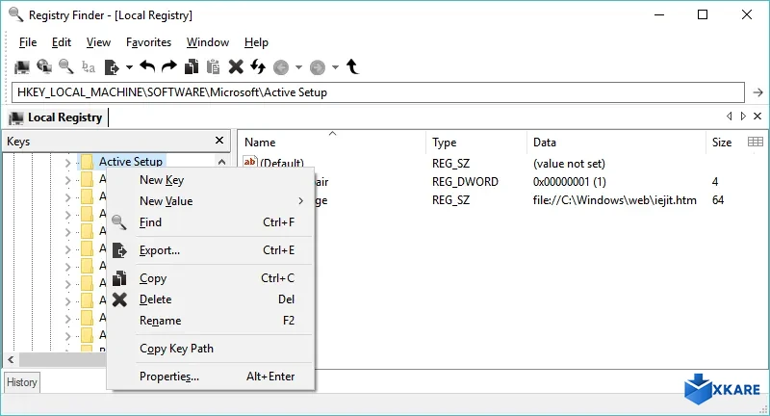The width and height of the screenshot is (770, 416).
Task: Go up one level with the up-arrow icon
Action: pos(352,66)
